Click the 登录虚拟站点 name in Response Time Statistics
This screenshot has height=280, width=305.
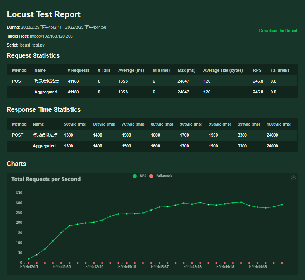pyautogui.click(x=45, y=135)
